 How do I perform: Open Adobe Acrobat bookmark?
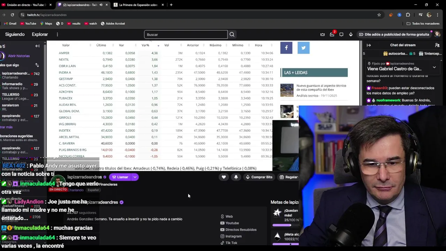point(113,24)
